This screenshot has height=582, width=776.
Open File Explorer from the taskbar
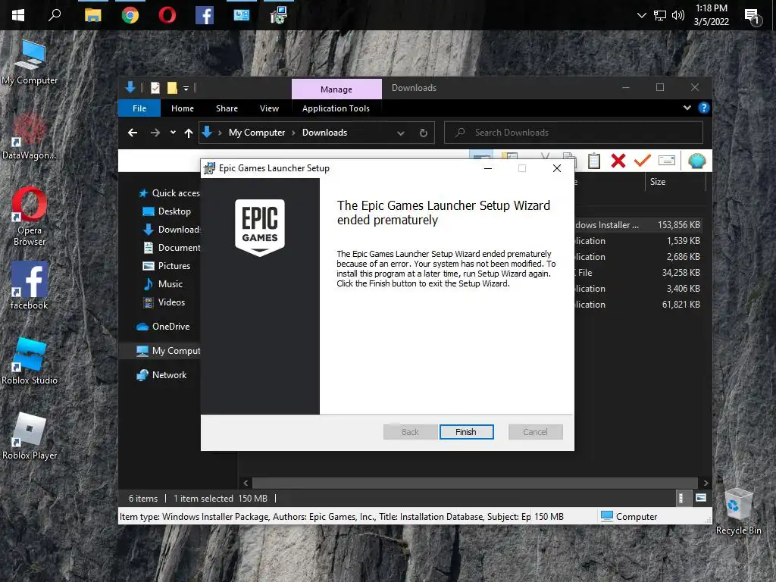pos(92,15)
